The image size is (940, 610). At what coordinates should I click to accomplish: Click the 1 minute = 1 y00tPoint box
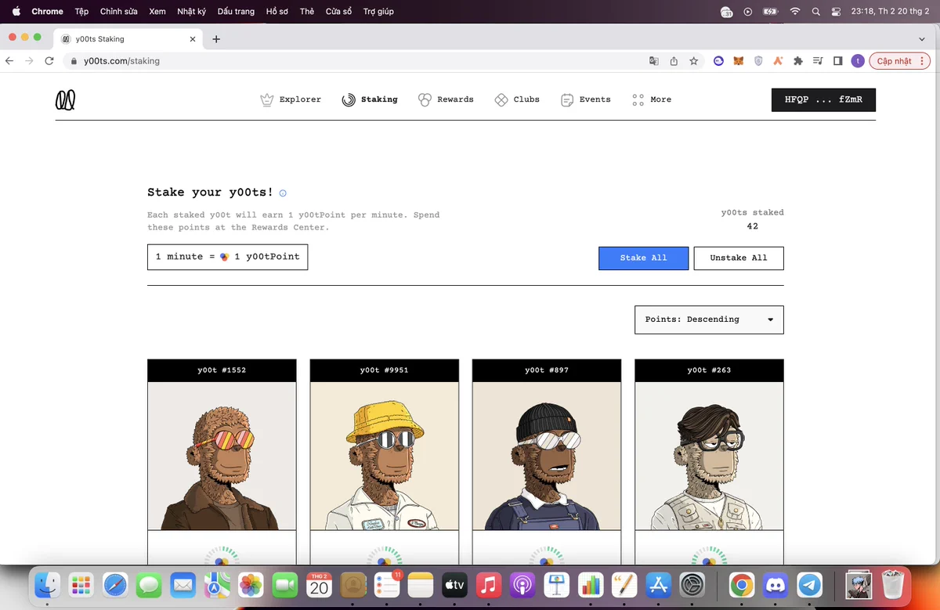pos(227,257)
